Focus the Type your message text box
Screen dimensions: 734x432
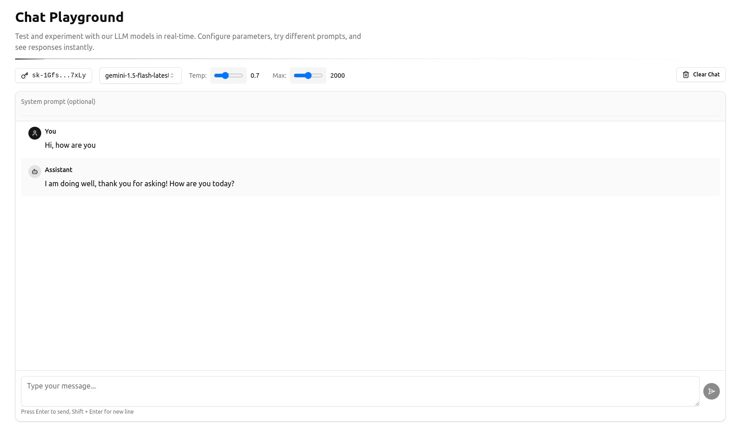[360, 391]
